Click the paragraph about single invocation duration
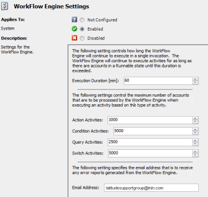This screenshot has width=208, height=197. [132, 61]
